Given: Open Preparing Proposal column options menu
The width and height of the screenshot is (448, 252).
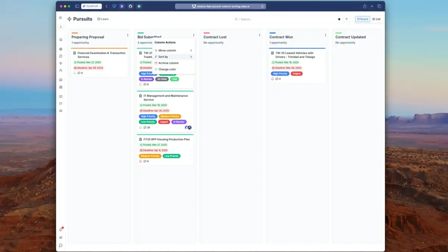Looking at the screenshot, I should point(128,35).
